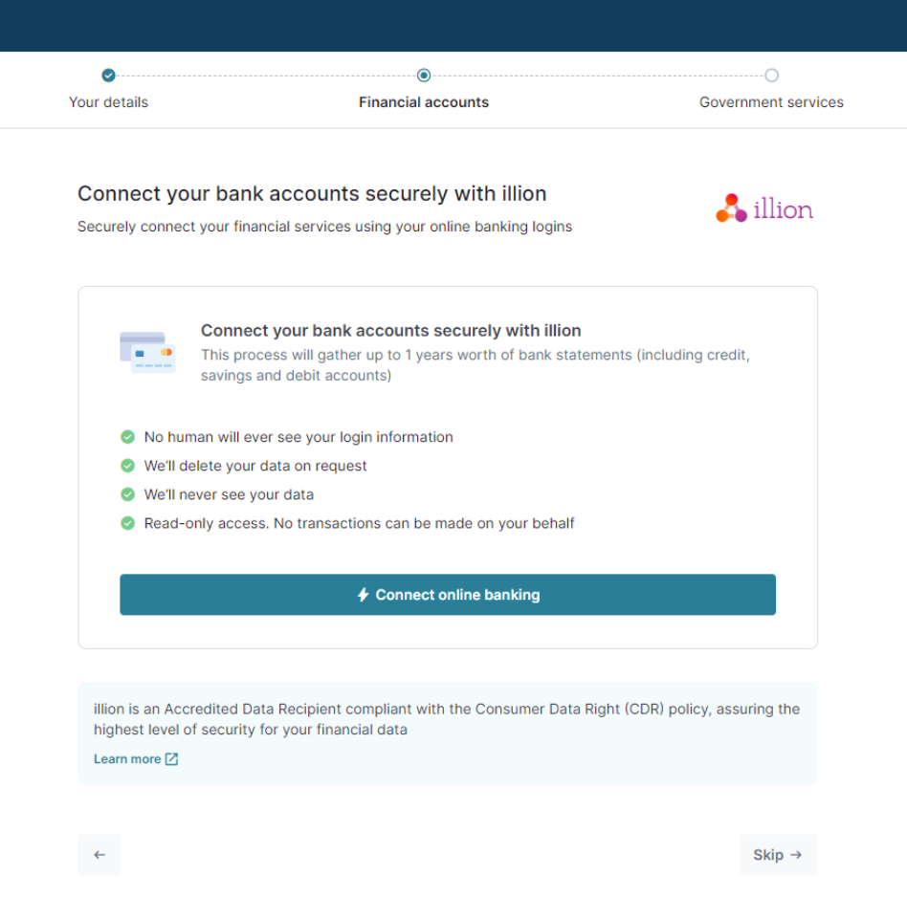
Task: Select the completed 'Your details' step circle
Action: [108, 76]
